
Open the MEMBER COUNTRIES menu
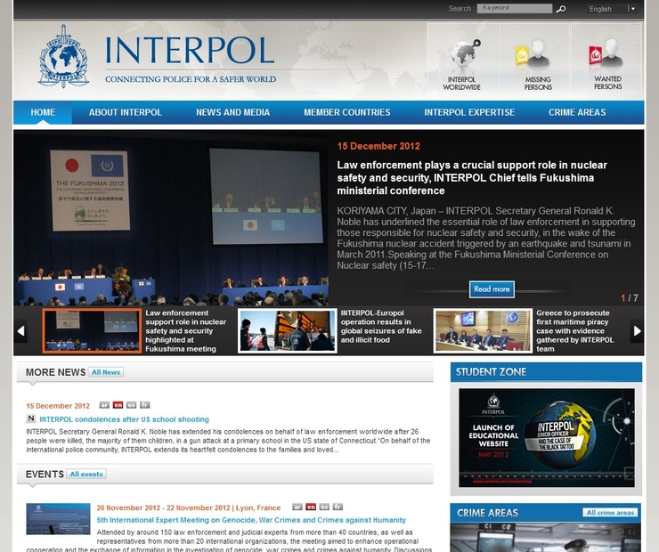(347, 112)
